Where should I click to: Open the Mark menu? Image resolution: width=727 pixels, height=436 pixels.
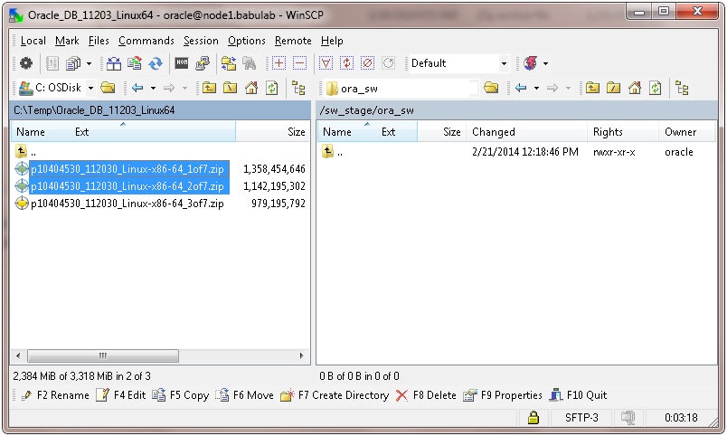click(x=67, y=41)
